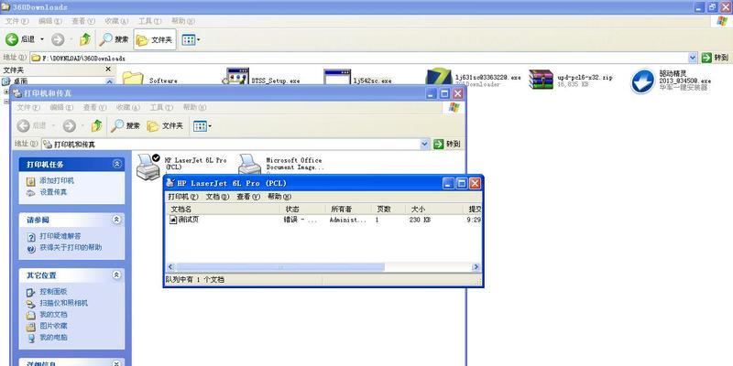Open 获得关于打印的帮助 link

pyautogui.click(x=71, y=247)
